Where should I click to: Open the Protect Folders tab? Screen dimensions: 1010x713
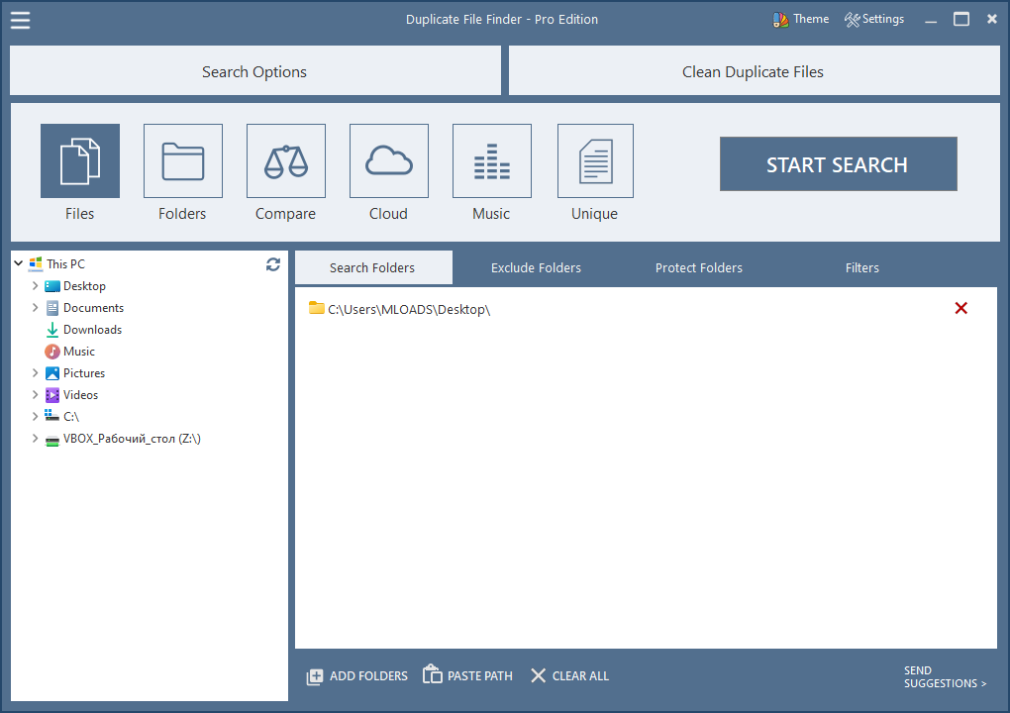pos(698,268)
